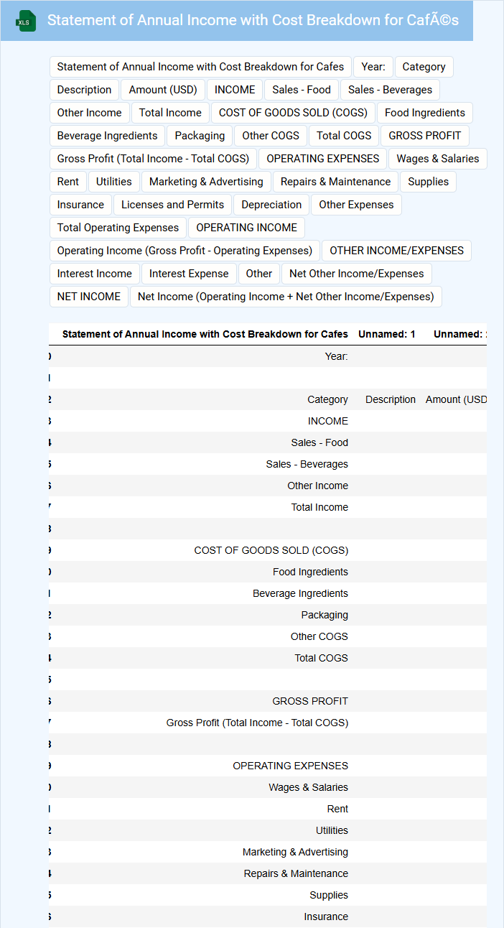504x928 pixels.
Task: Select the 'GROSS PROFIT' table cell
Action: [310, 701]
